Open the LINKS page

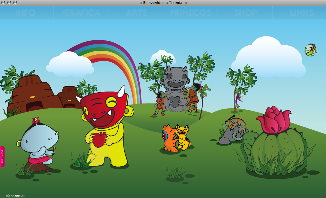click(x=301, y=13)
